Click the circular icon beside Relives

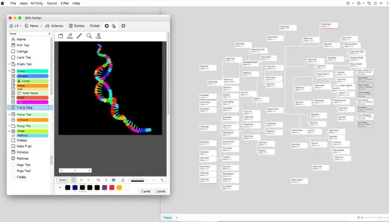[13, 158]
